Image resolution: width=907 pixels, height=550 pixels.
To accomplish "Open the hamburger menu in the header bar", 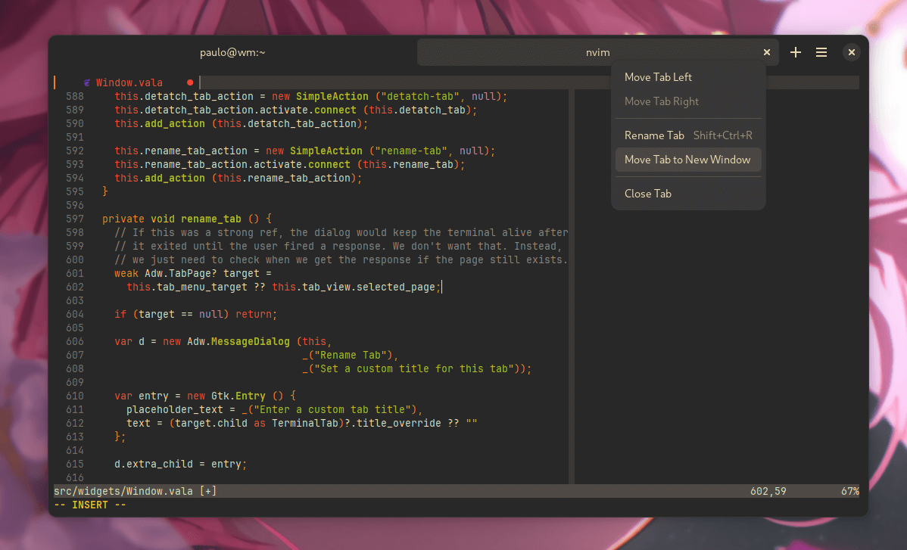I will tap(821, 52).
